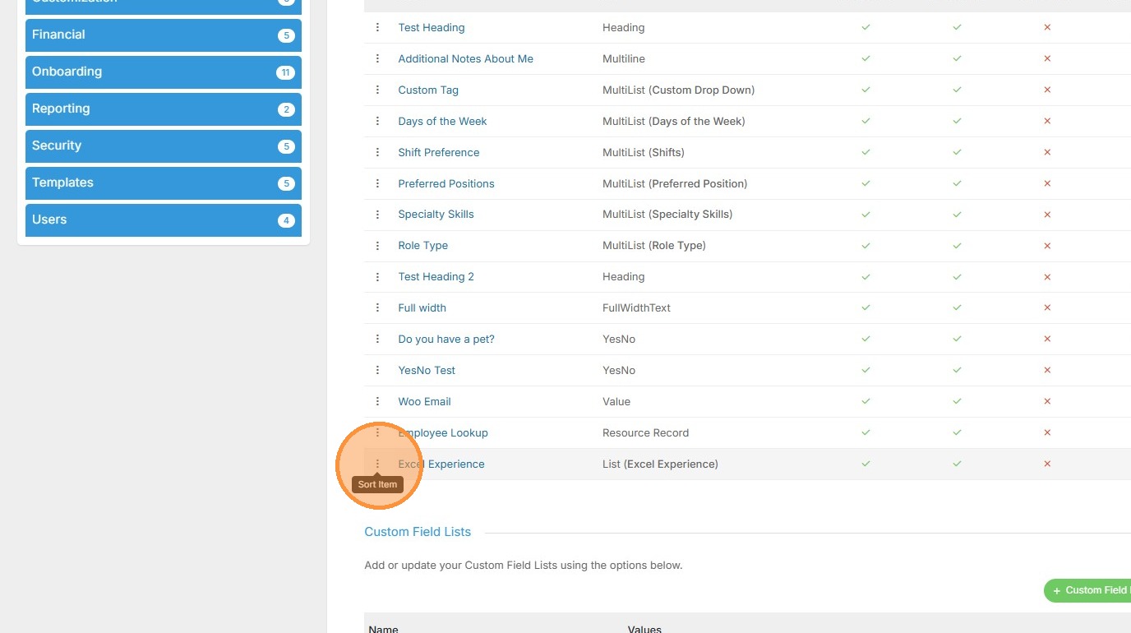
Task: Click the sort handle beside Custom Tag
Action: (x=377, y=90)
